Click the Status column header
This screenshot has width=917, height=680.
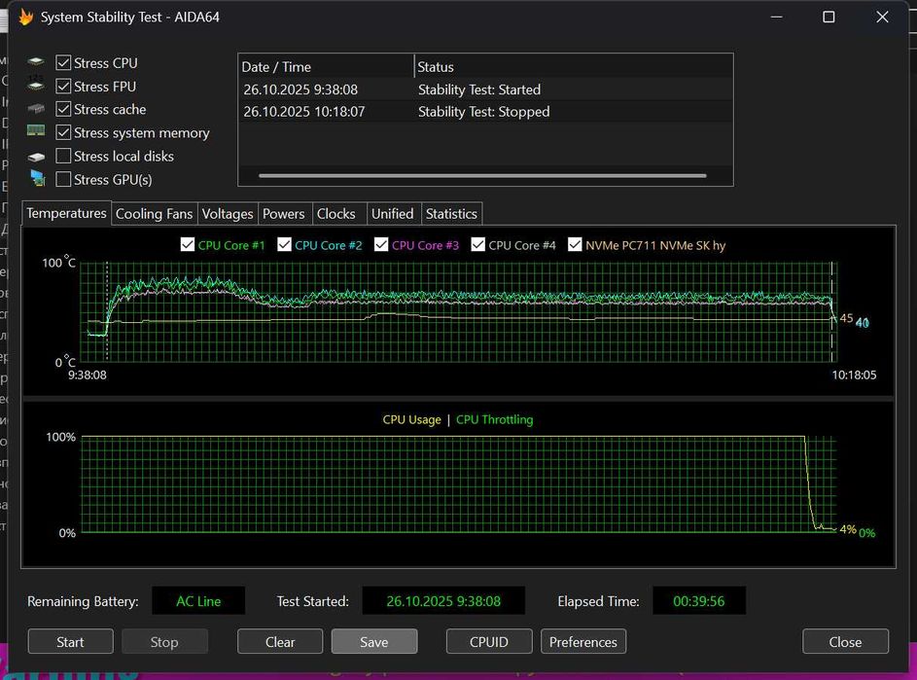pos(574,67)
